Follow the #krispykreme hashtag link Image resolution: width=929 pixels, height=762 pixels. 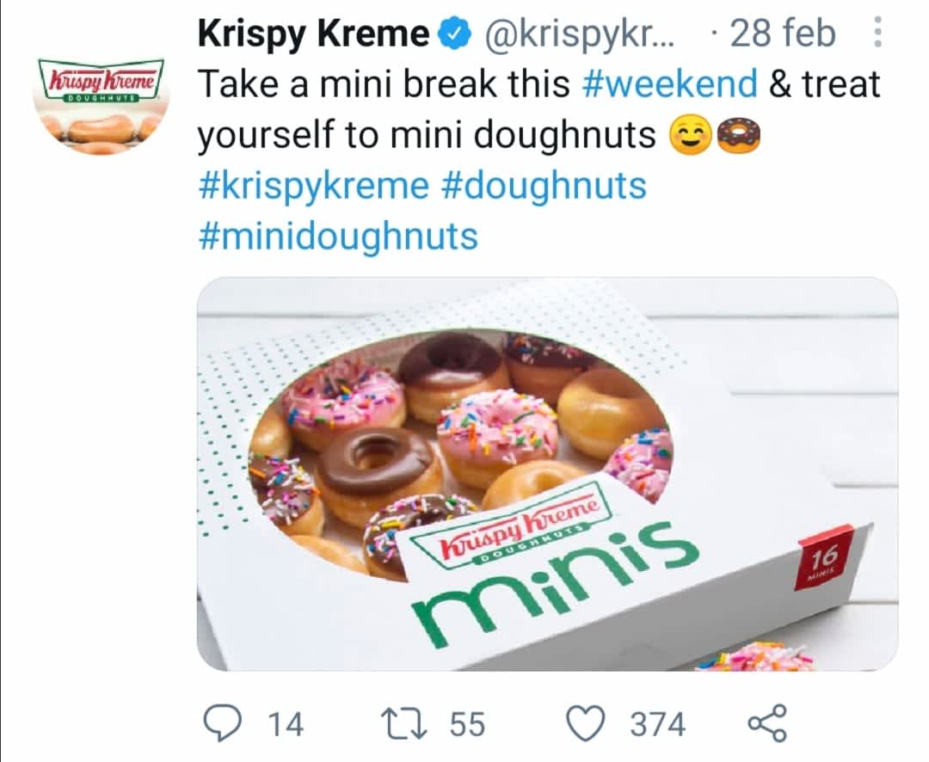click(x=313, y=185)
